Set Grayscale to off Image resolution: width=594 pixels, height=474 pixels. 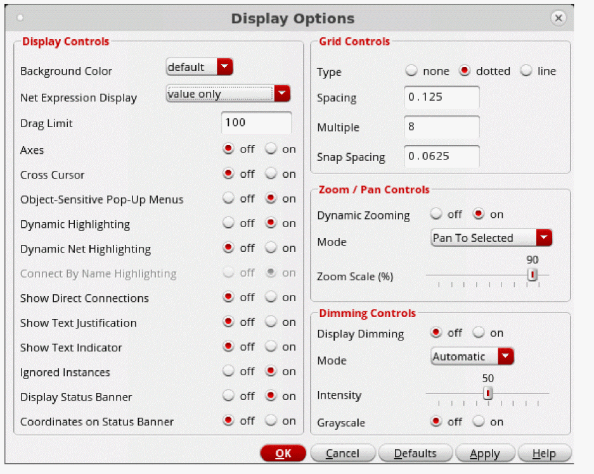[x=436, y=421]
